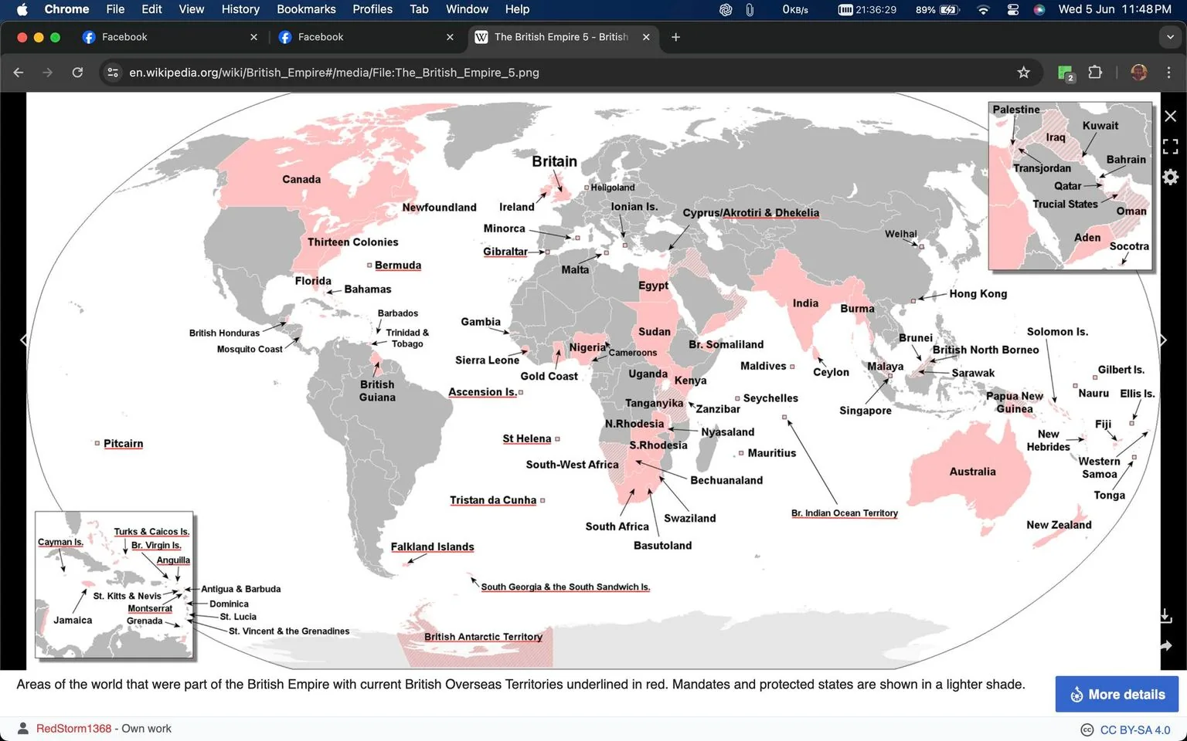Open the Profiles menu

tap(372, 9)
